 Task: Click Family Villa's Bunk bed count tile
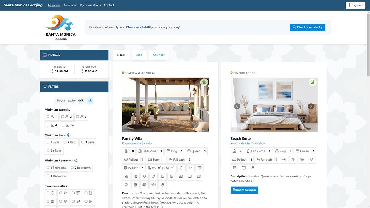156,160
